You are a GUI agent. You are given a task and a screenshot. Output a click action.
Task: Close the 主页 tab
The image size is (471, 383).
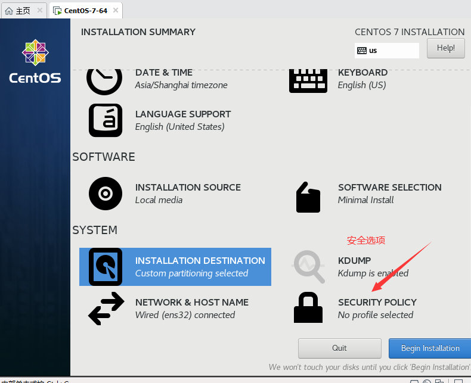(x=40, y=11)
